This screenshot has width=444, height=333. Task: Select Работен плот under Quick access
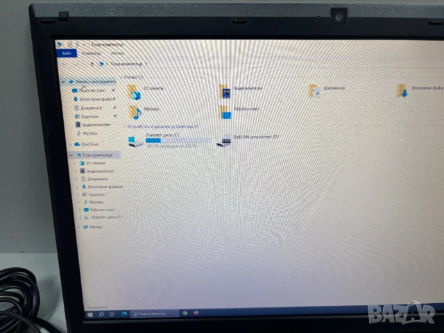pos(89,91)
